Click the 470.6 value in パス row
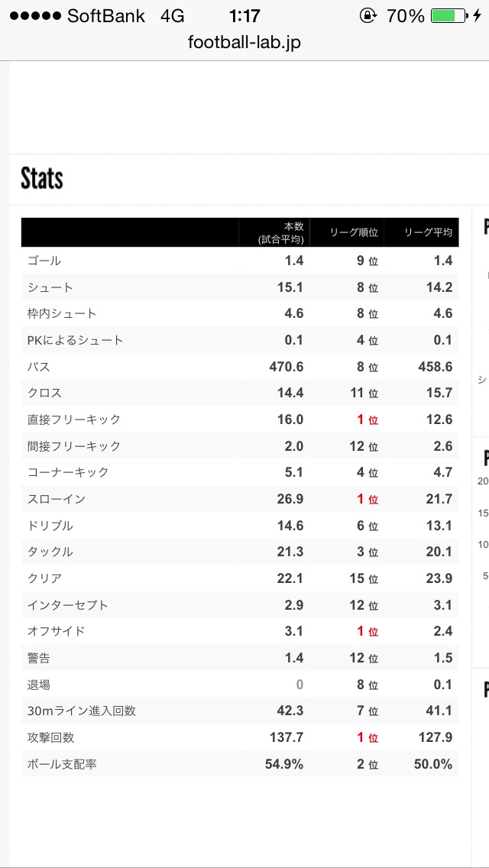This screenshot has width=489, height=868. (x=286, y=367)
